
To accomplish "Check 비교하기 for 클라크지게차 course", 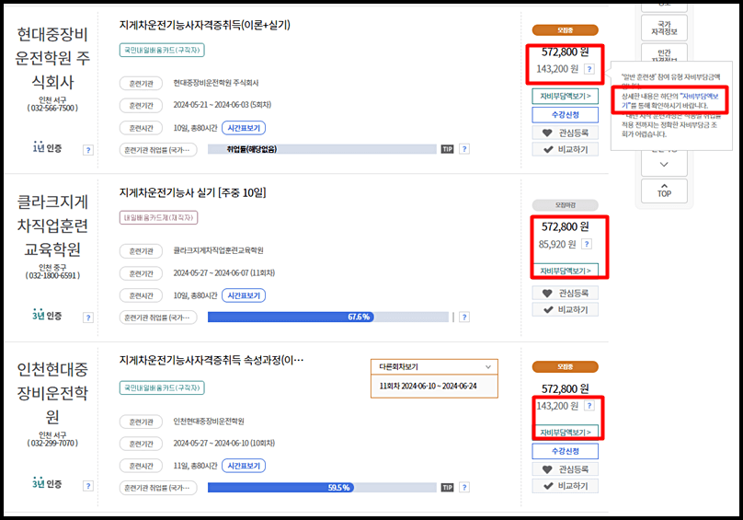I will [x=566, y=309].
